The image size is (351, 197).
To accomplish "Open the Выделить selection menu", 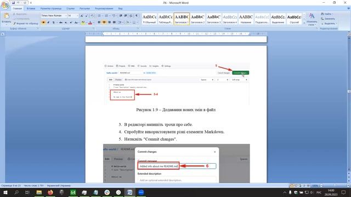I will tap(329, 24).
